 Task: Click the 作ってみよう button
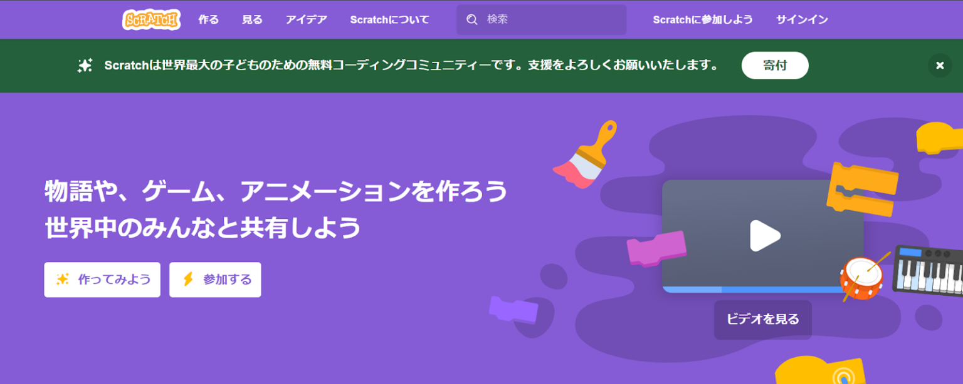click(x=102, y=280)
